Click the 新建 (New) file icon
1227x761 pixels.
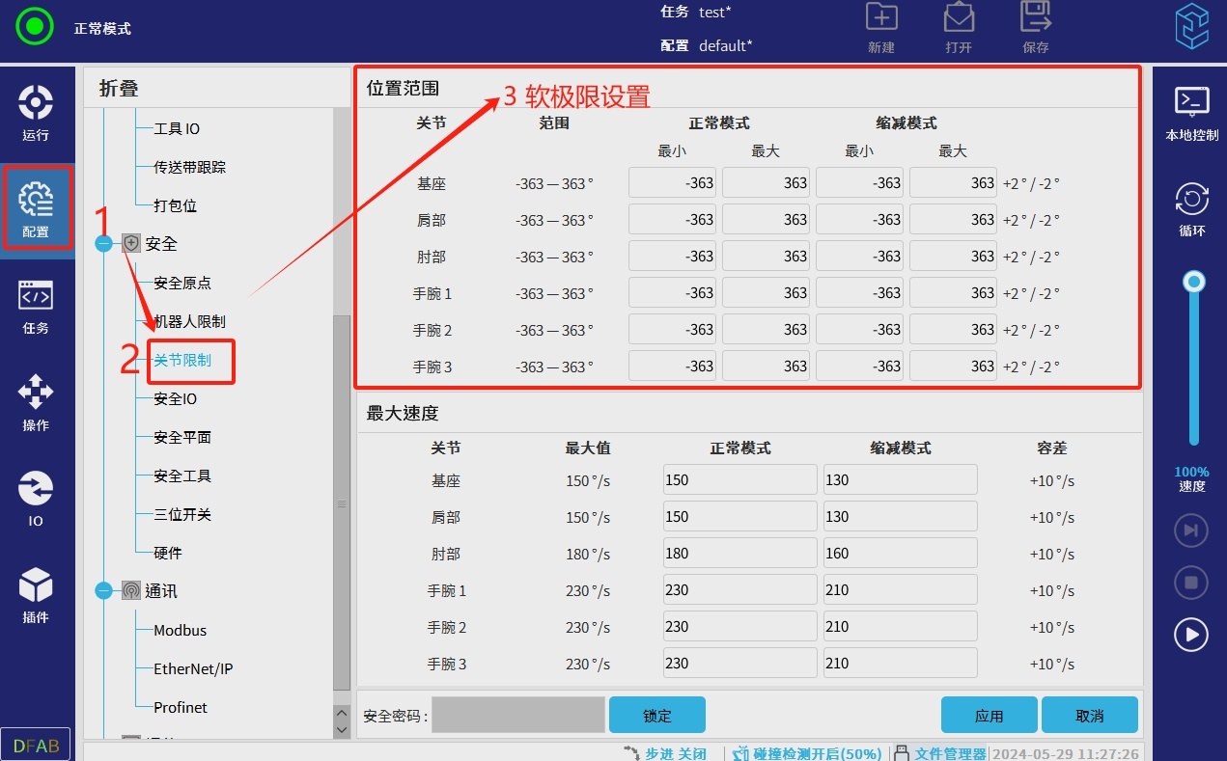880,27
